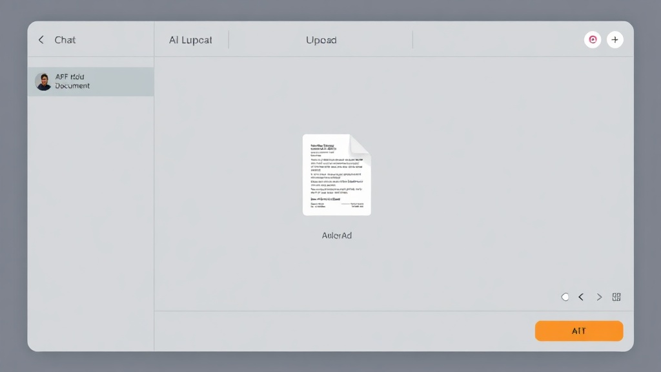The height and width of the screenshot is (372, 661).
Task: Add new item with the plus icon
Action: pos(615,39)
